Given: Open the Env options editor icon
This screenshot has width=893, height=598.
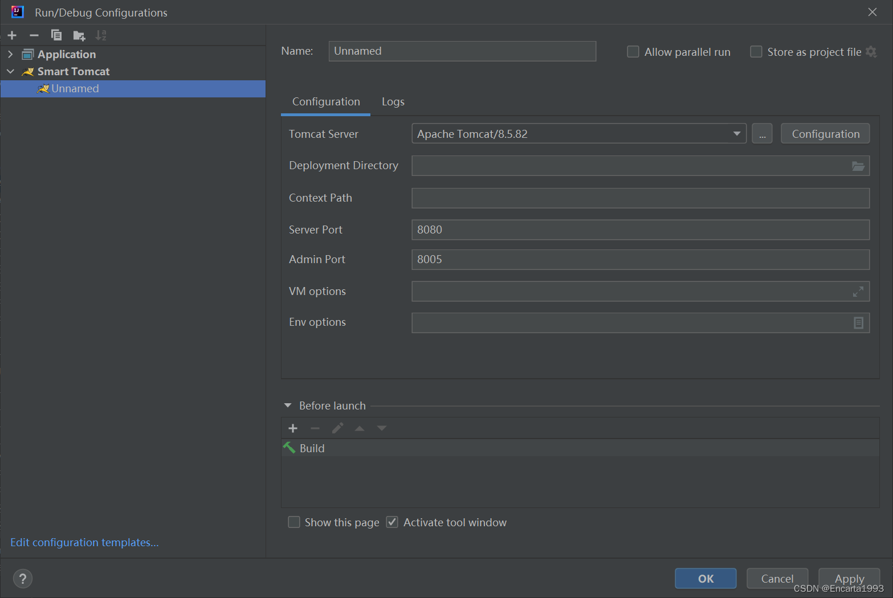Looking at the screenshot, I should (x=858, y=323).
